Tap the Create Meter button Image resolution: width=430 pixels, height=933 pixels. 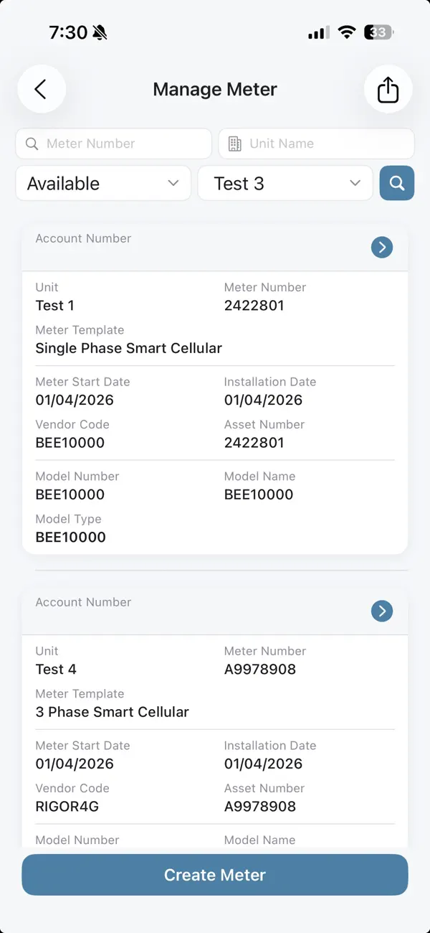(x=215, y=875)
